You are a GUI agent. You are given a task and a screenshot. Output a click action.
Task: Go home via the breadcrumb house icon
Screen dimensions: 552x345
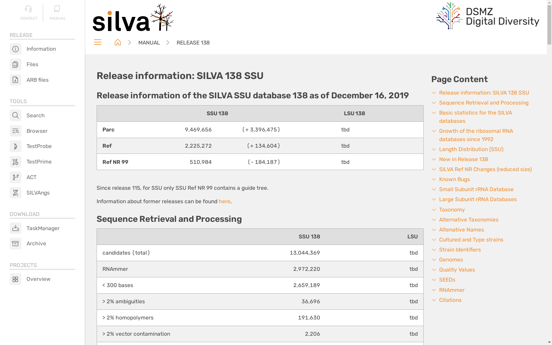[x=118, y=42]
